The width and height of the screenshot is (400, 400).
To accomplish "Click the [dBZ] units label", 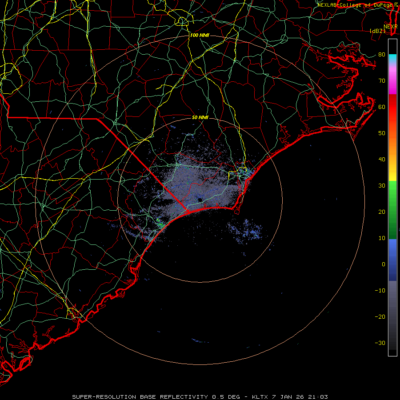I will [377, 31].
